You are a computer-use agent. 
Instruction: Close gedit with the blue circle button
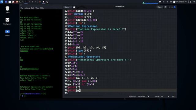[x=175, y=7]
